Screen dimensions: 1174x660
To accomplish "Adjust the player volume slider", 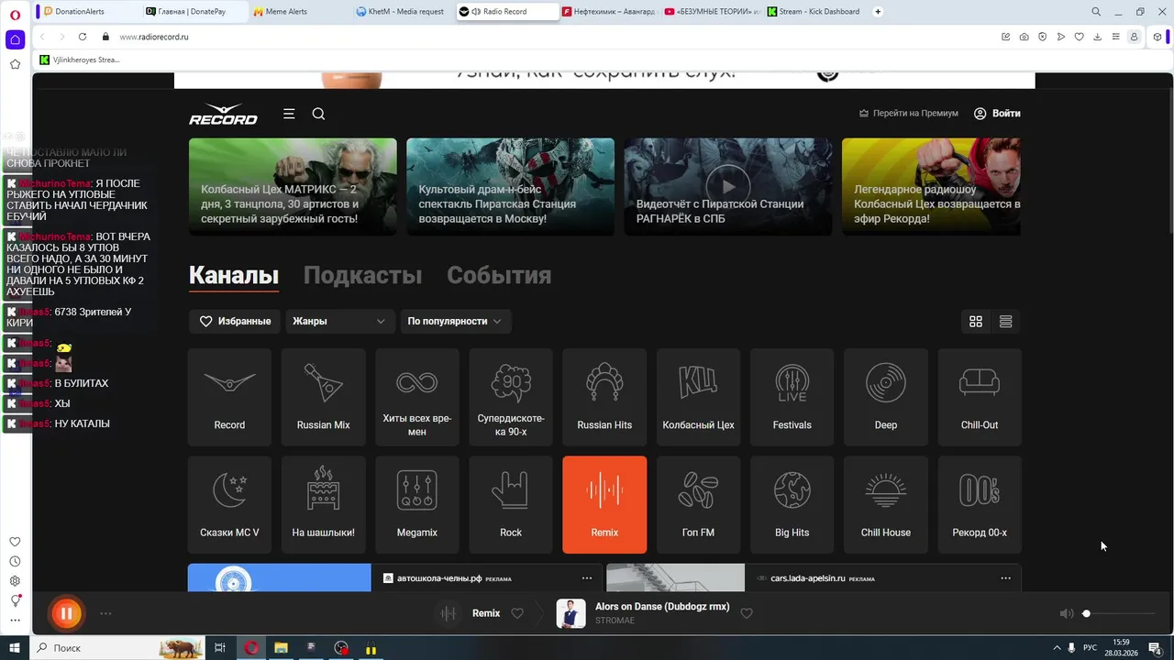I will 1119,613.
